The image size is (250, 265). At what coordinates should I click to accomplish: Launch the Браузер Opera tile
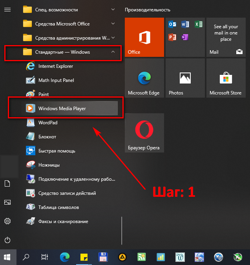(144, 133)
